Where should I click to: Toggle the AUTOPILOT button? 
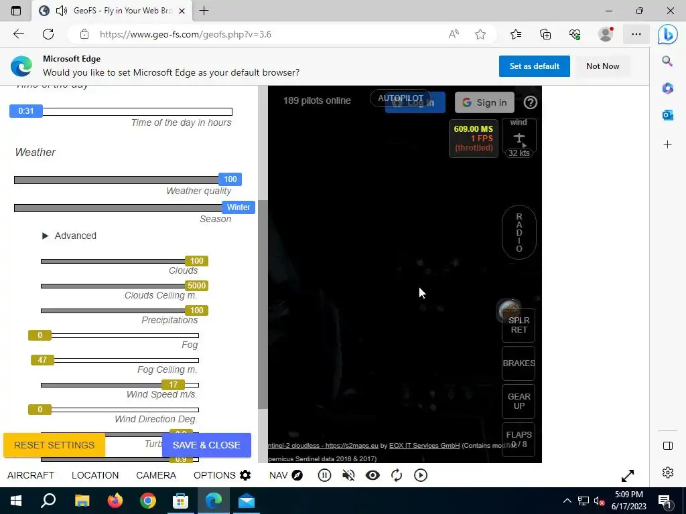pos(401,98)
